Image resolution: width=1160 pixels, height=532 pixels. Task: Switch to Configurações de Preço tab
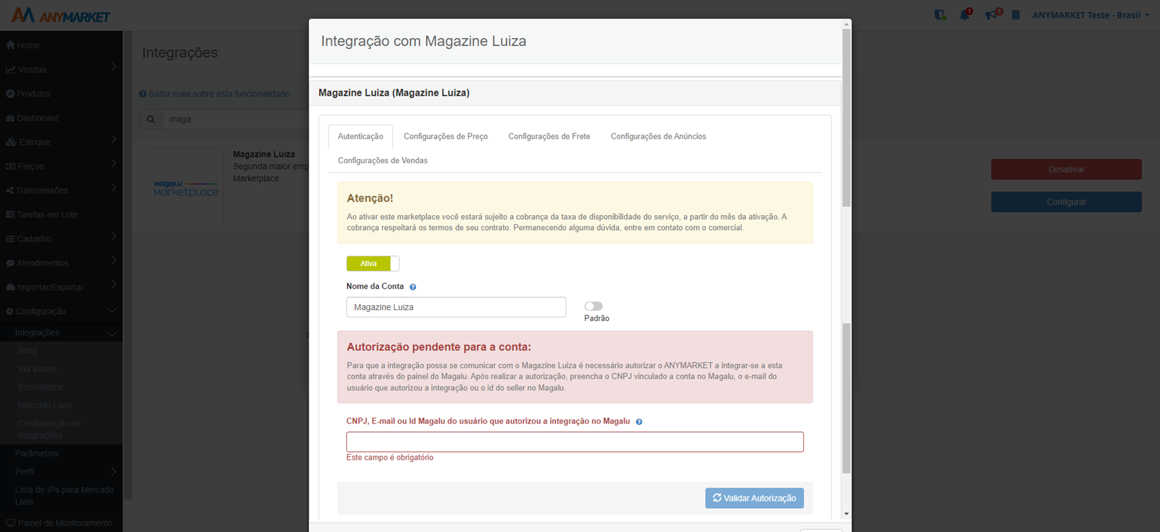click(x=445, y=137)
